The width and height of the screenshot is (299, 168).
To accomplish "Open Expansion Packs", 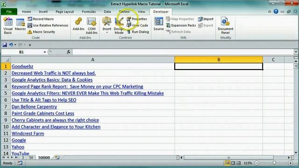I will (x=181, y=25).
